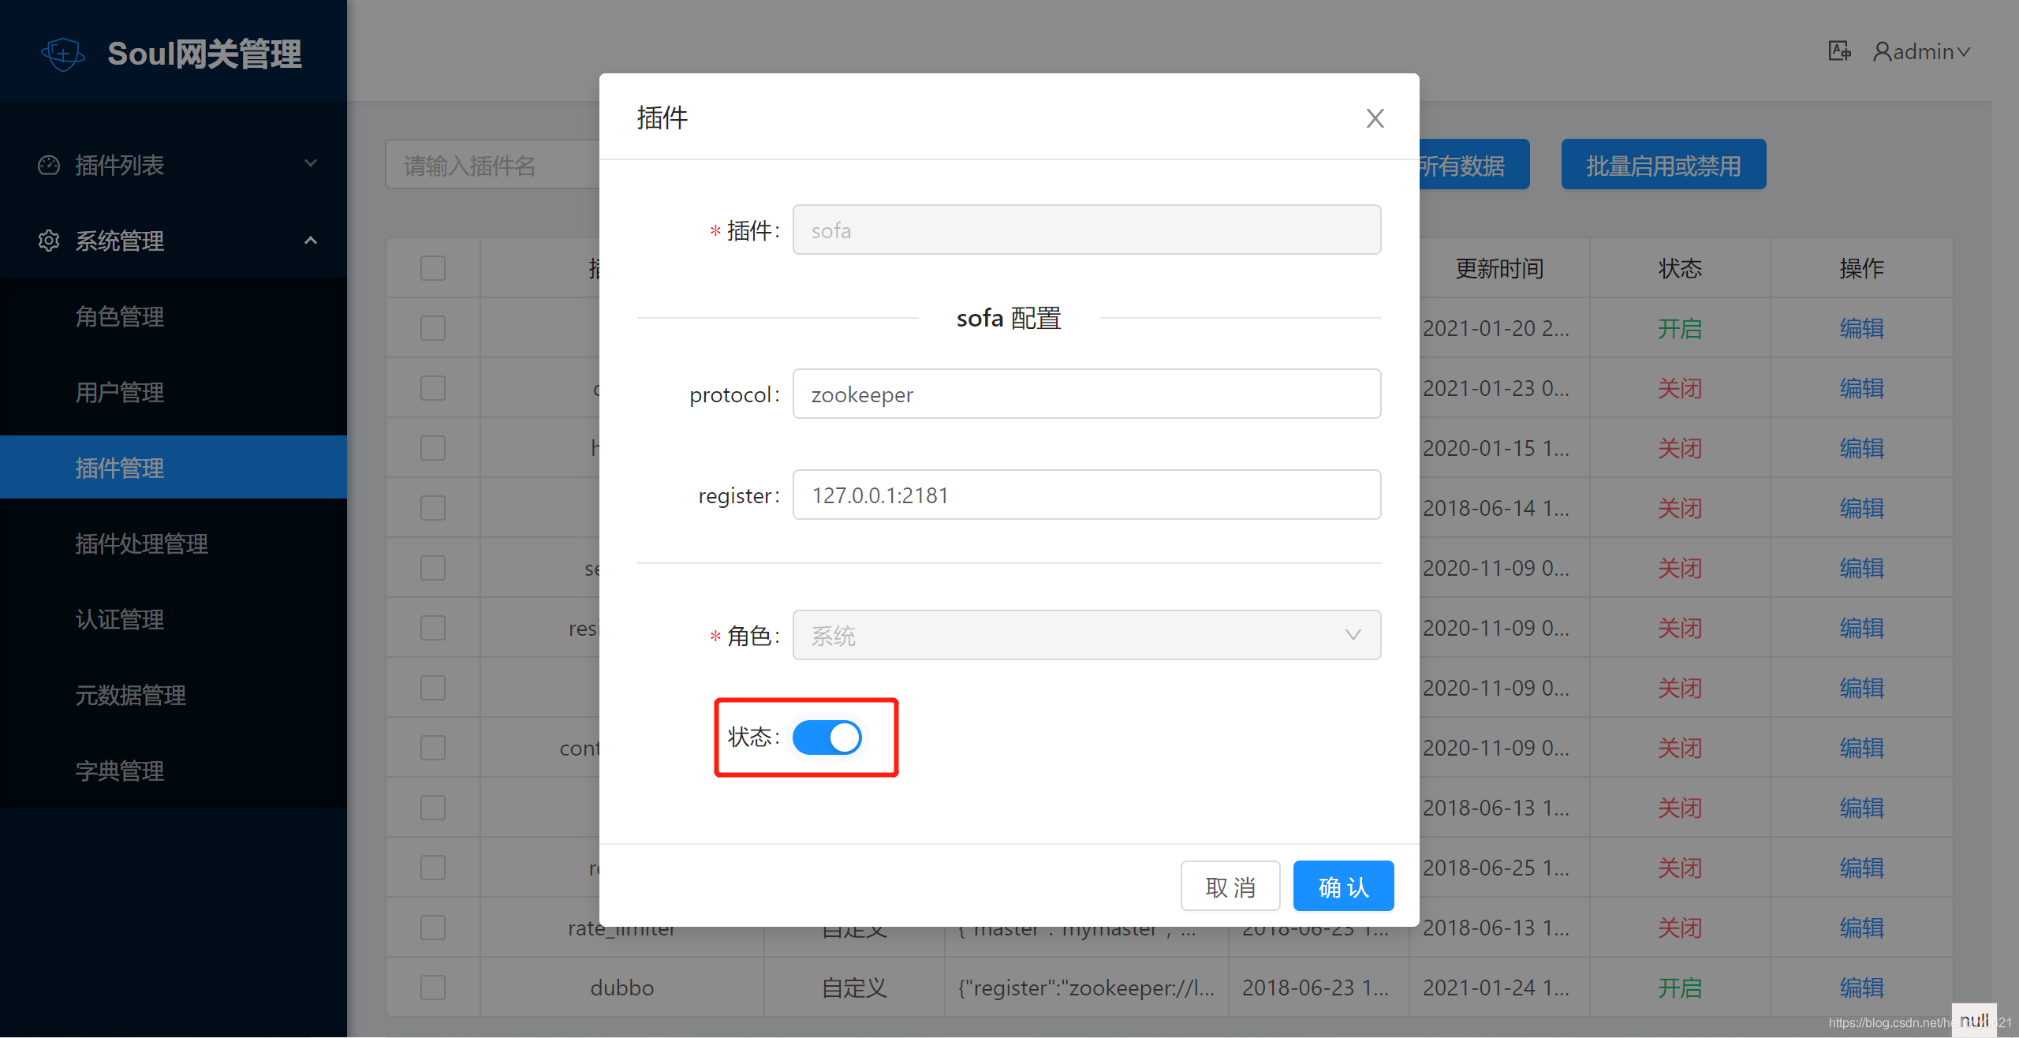Tick the select-all checkbox in table header
The image size is (2019, 1038).
433,268
